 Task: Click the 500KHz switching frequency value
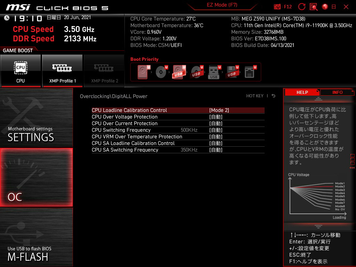click(x=189, y=130)
